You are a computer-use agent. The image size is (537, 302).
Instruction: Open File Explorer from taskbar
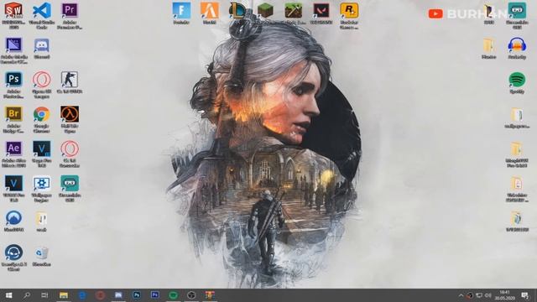pyautogui.click(x=64, y=295)
